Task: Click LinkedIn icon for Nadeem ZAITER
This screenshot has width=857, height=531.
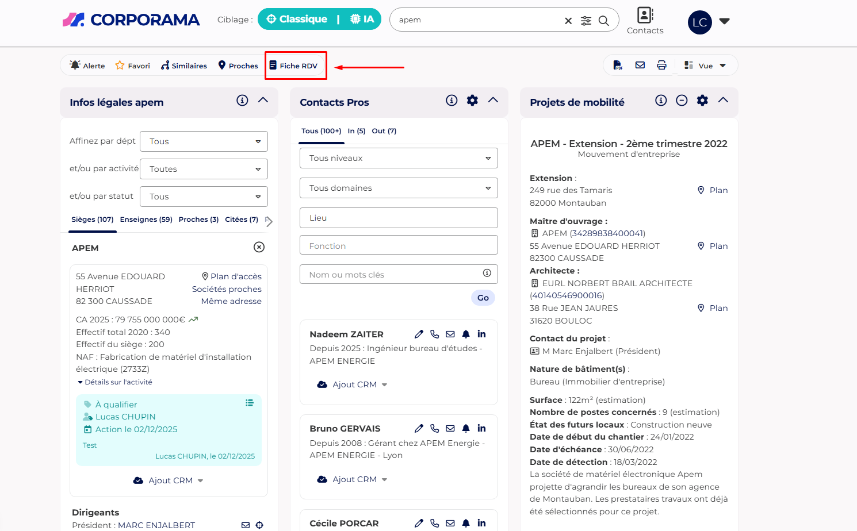Action: click(x=481, y=334)
